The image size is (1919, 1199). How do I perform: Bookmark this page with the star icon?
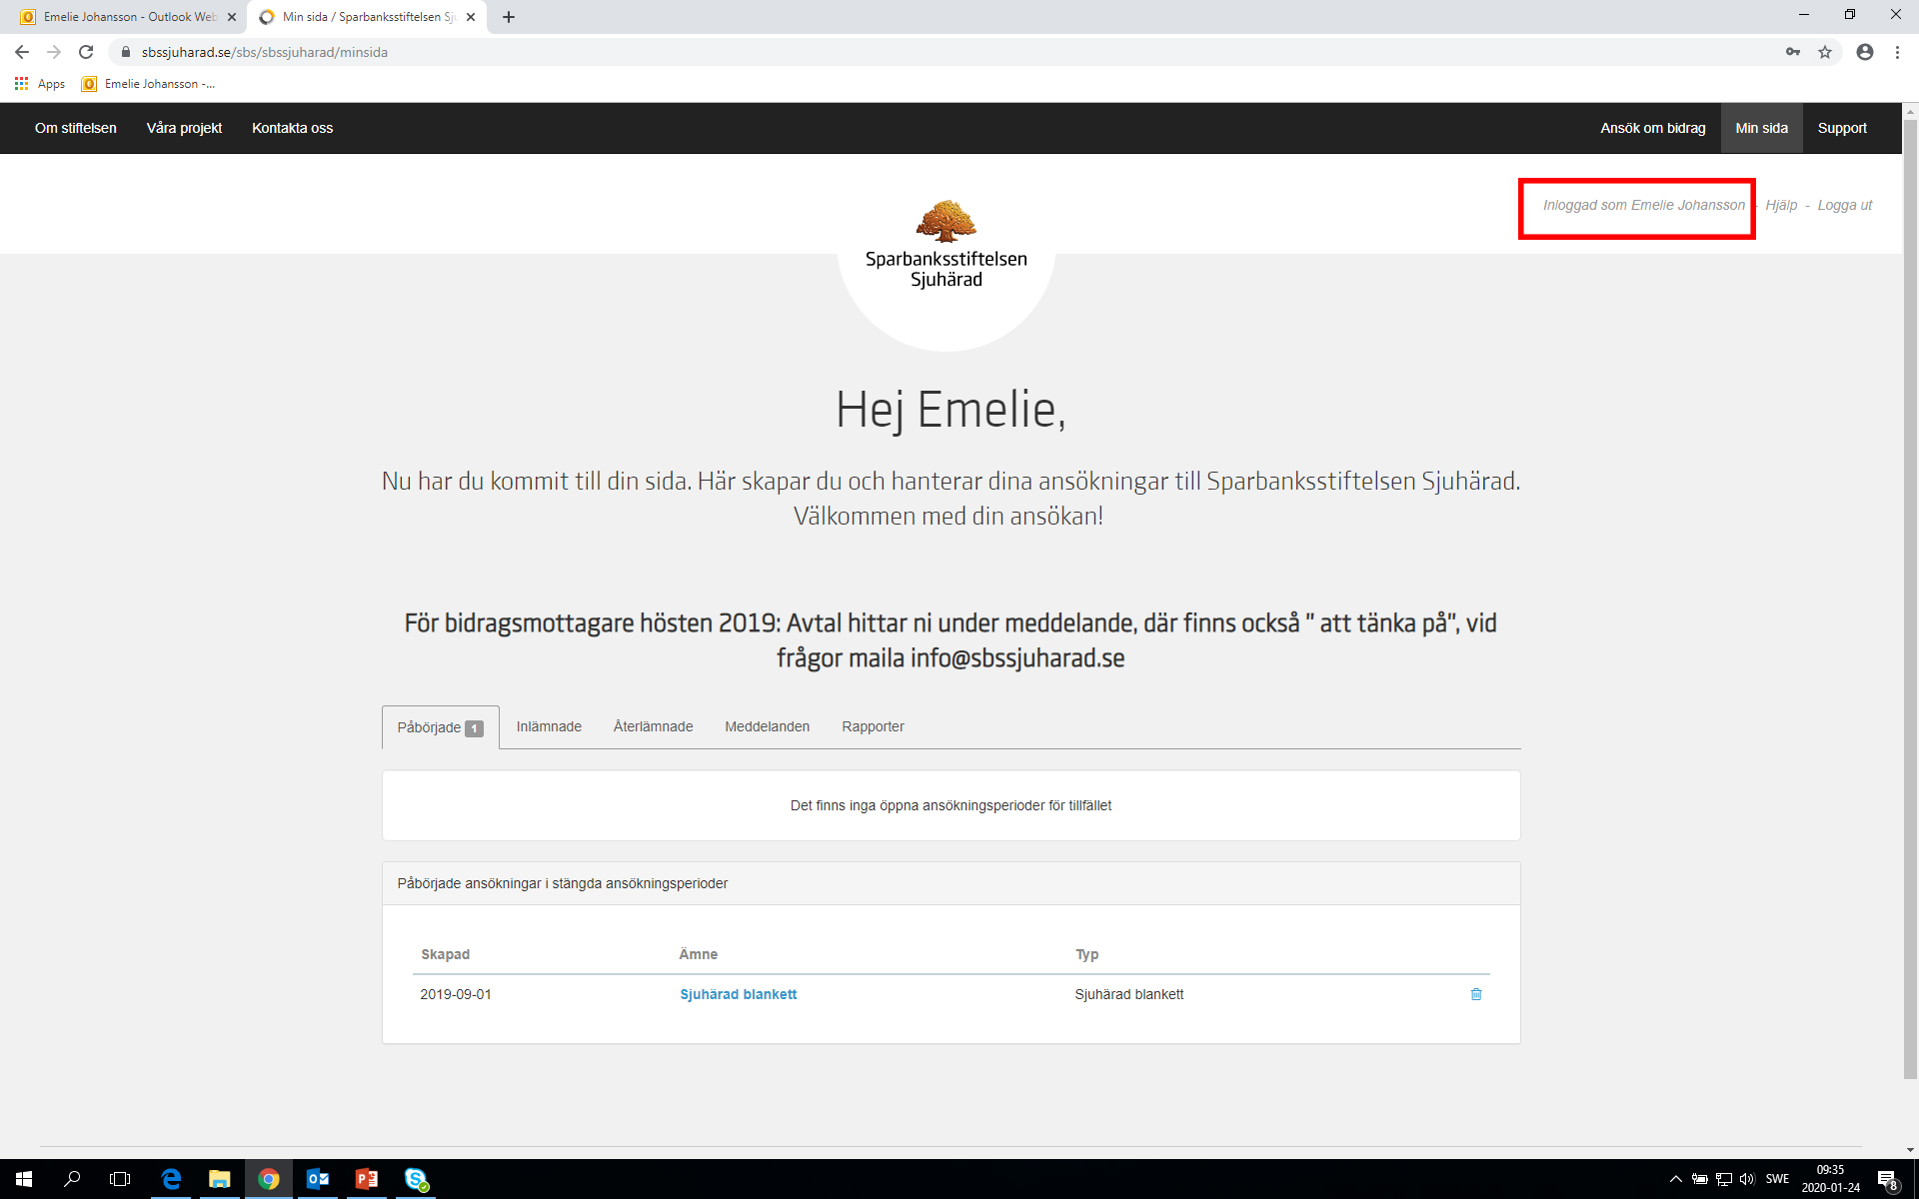[1825, 52]
